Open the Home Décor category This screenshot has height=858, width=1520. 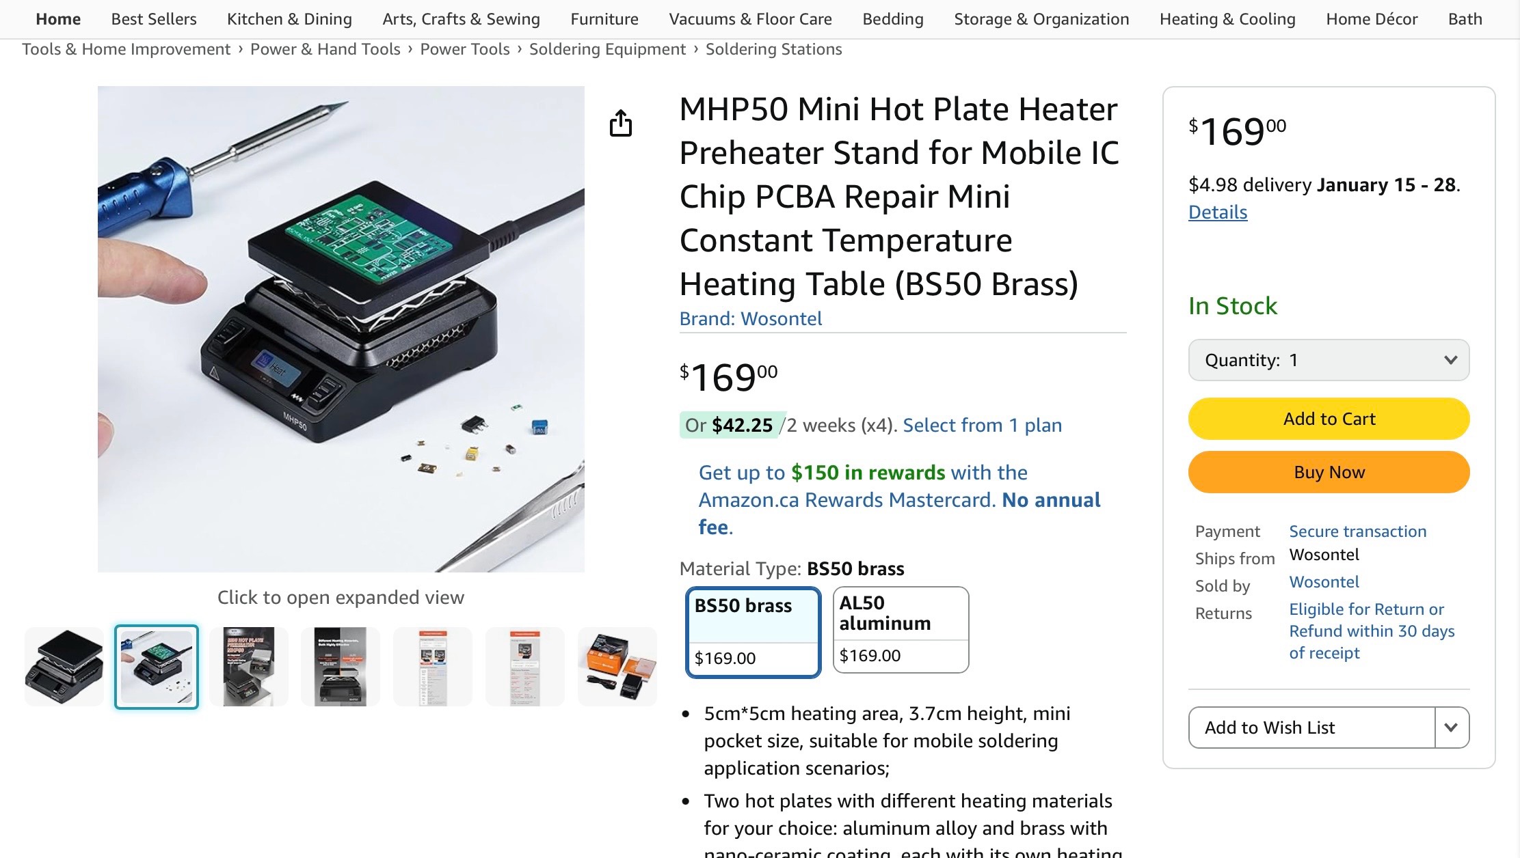[1370, 18]
